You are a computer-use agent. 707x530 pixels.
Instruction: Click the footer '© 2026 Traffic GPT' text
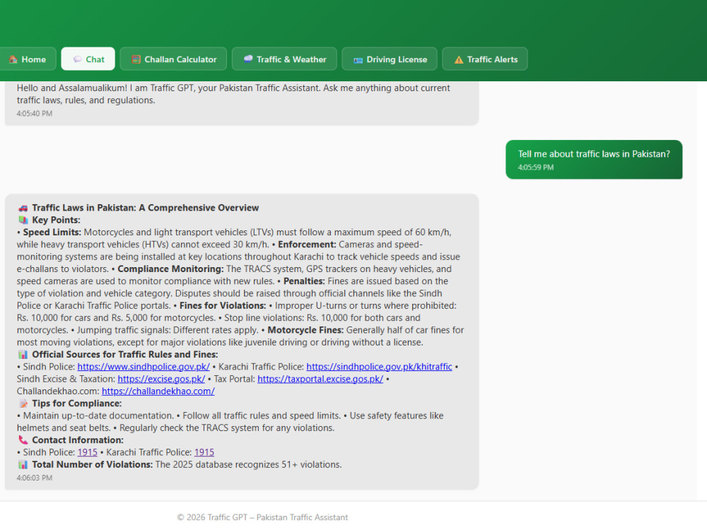point(262,517)
